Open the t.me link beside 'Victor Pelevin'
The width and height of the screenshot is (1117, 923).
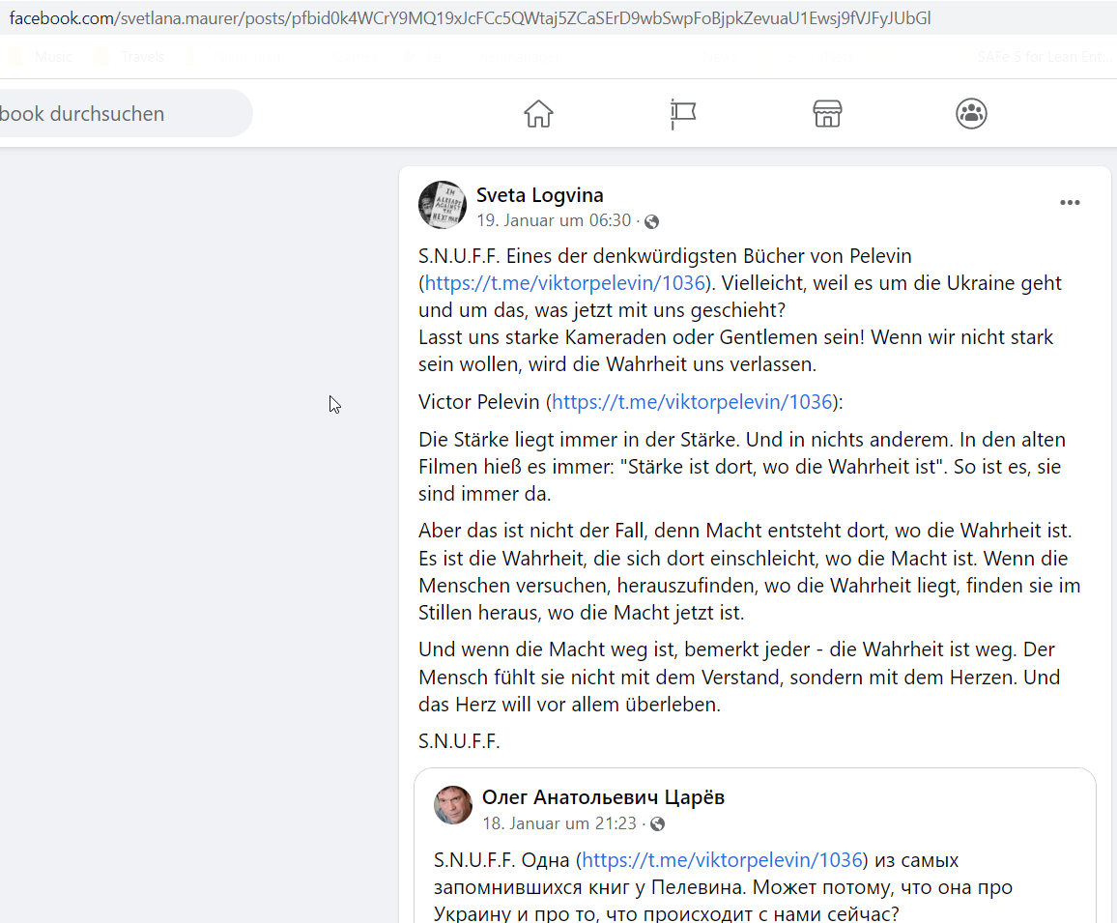pos(693,402)
